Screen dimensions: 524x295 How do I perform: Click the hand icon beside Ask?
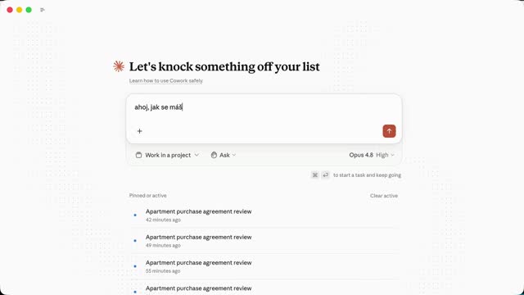pos(214,155)
